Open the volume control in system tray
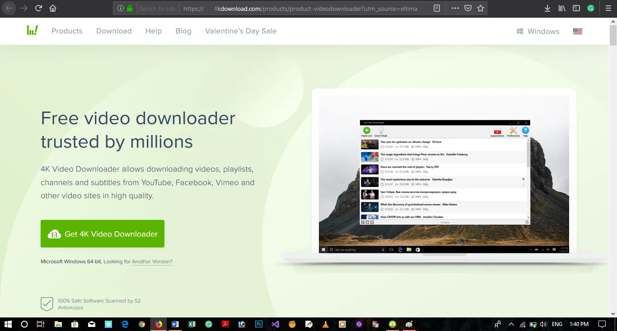Viewport: 617px width, 331px height. pos(543,324)
